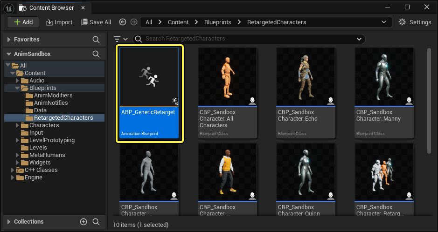Viewport: 438px width, 232px height.
Task: Select CBP_SandboxCharacter_Retarg asset with three figures
Action: point(384,179)
